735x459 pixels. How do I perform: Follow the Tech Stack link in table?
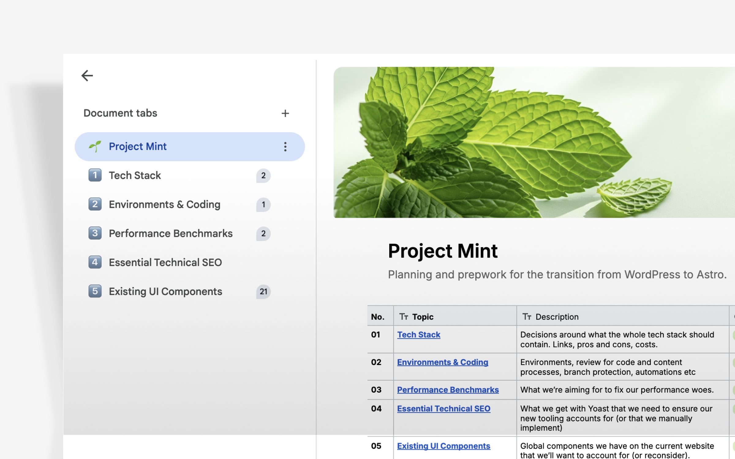[419, 335]
